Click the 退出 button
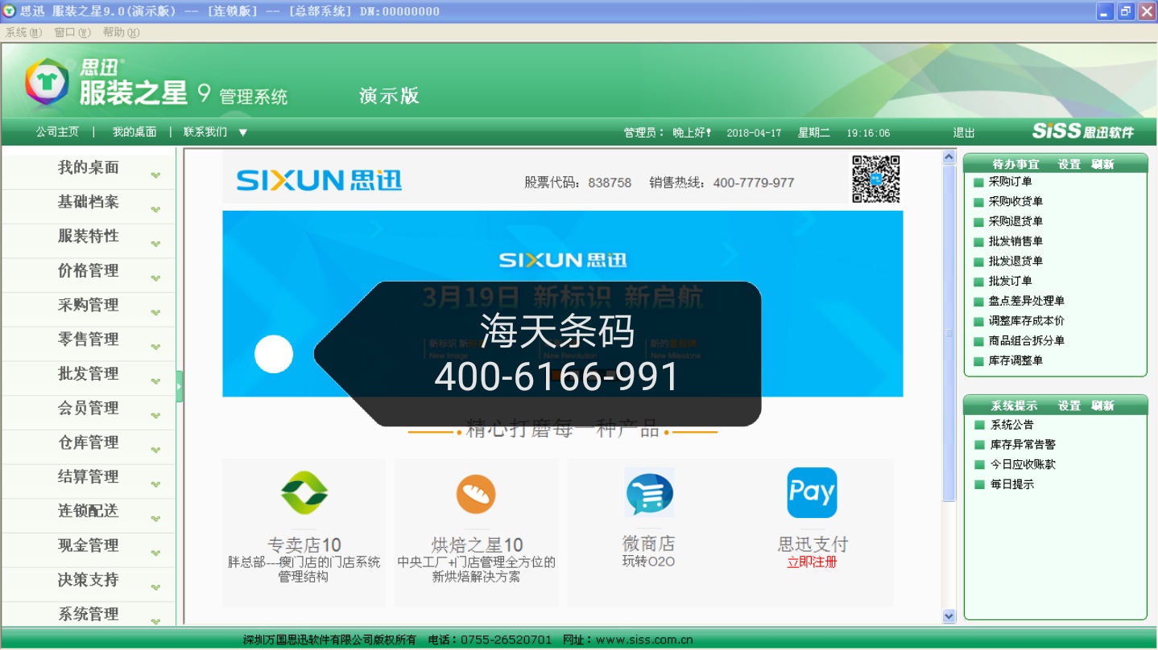The image size is (1158, 650). [964, 133]
